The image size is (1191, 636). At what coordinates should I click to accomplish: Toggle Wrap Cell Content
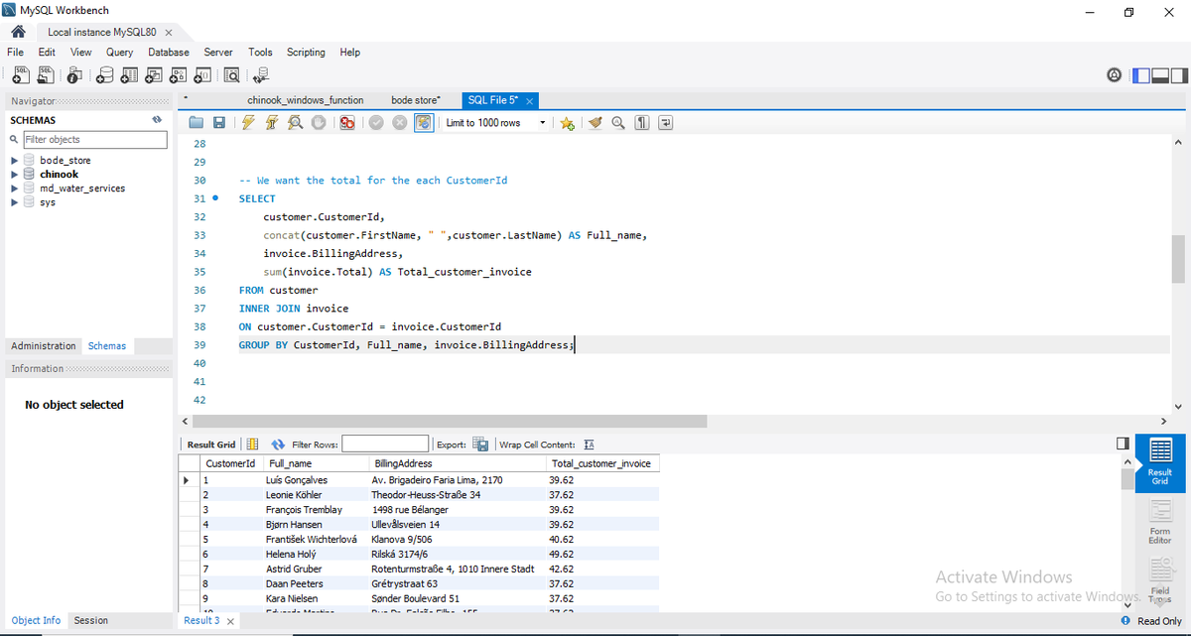point(589,445)
